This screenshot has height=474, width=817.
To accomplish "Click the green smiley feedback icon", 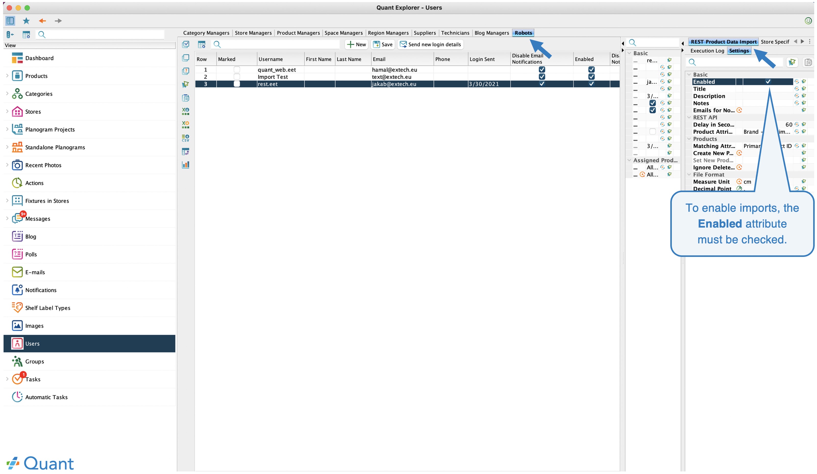I will (808, 21).
